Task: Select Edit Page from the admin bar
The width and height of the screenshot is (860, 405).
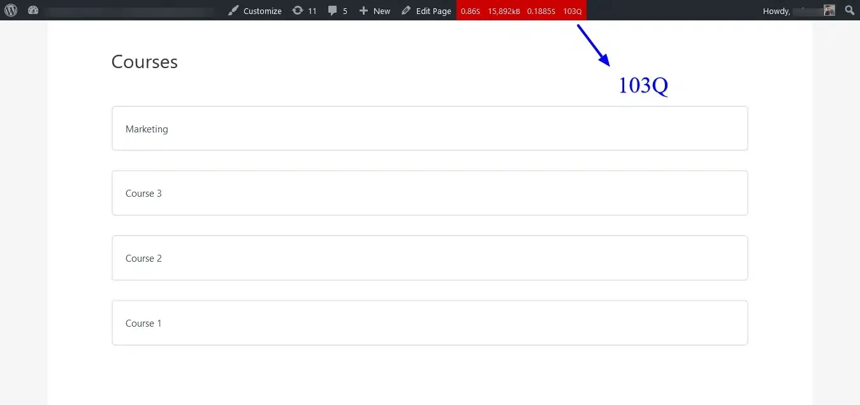Action: click(434, 10)
